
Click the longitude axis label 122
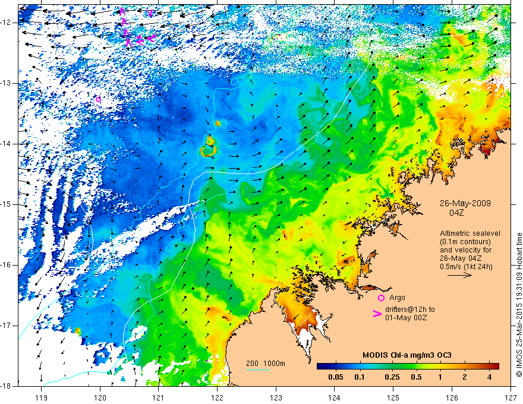pos(217,397)
